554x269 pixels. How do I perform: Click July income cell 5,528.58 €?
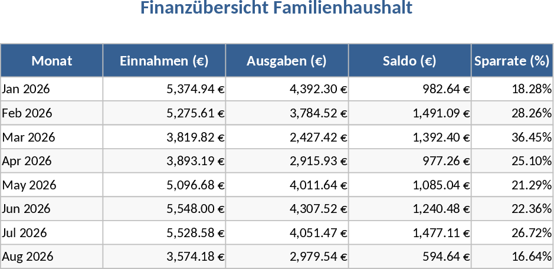[x=195, y=233]
